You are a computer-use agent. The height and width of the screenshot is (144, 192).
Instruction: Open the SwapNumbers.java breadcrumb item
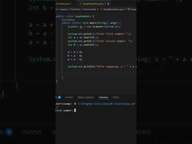click(x=114, y=9)
